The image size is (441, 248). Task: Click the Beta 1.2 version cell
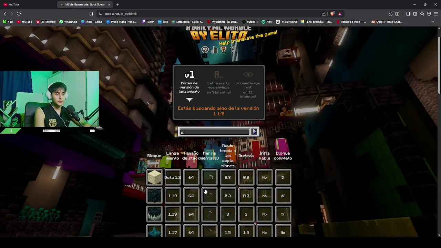point(173,177)
